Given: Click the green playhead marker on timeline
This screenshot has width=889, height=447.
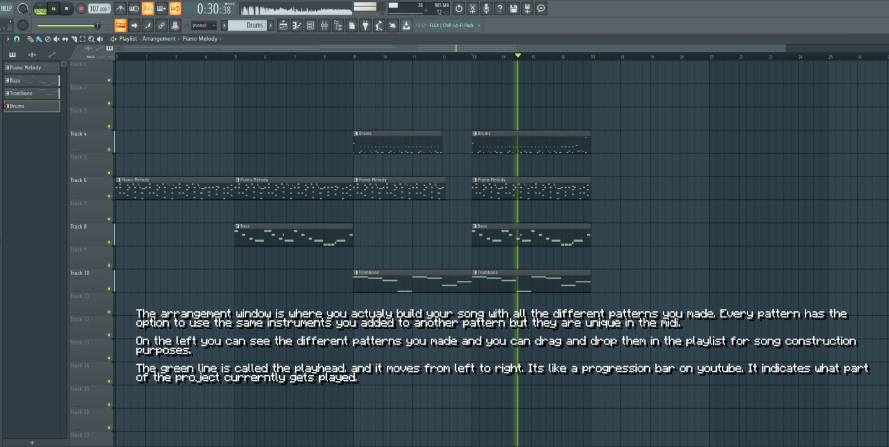Looking at the screenshot, I should click(x=517, y=56).
